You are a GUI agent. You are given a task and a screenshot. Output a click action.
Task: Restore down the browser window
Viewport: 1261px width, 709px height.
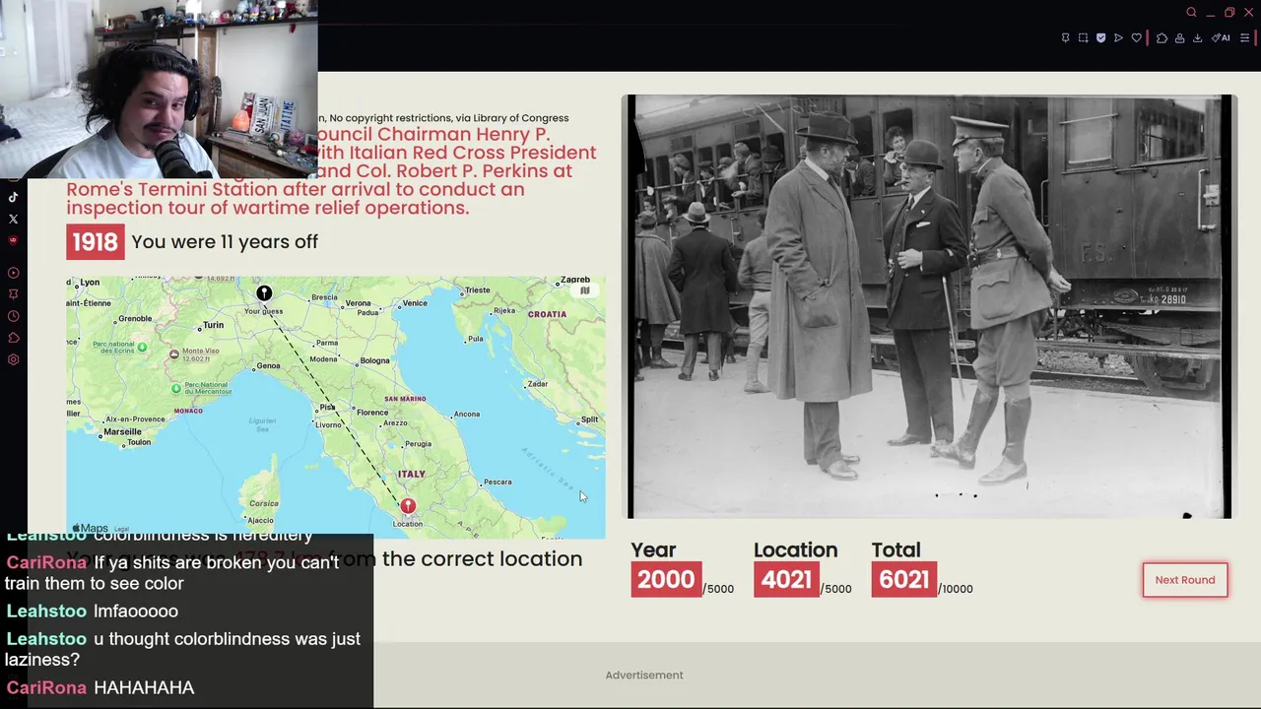click(x=1229, y=13)
